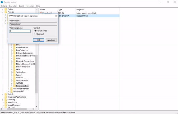178x114 pixels.
Task: Click the Network Connections folder icon
Action: click(x=14, y=61)
